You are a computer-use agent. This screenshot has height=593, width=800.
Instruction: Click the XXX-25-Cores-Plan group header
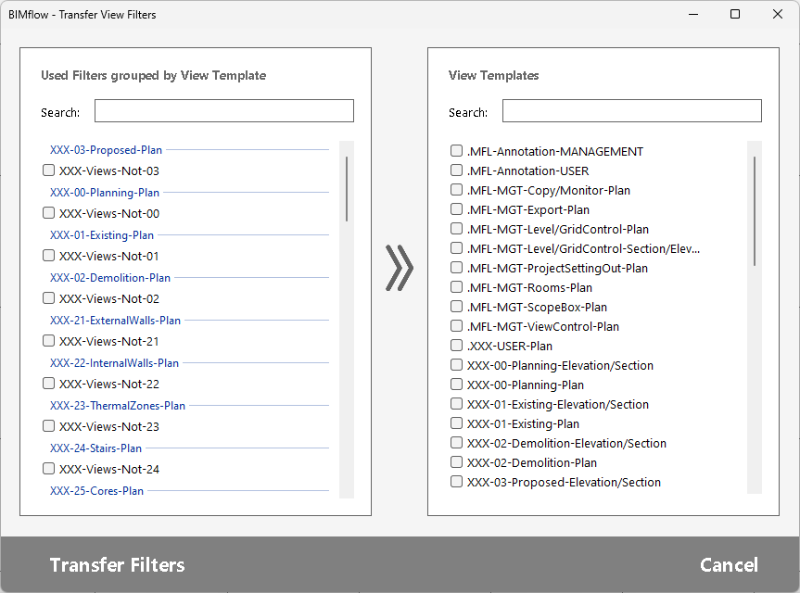(96, 491)
